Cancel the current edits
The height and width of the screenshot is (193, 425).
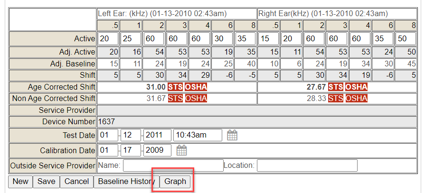tap(76, 181)
